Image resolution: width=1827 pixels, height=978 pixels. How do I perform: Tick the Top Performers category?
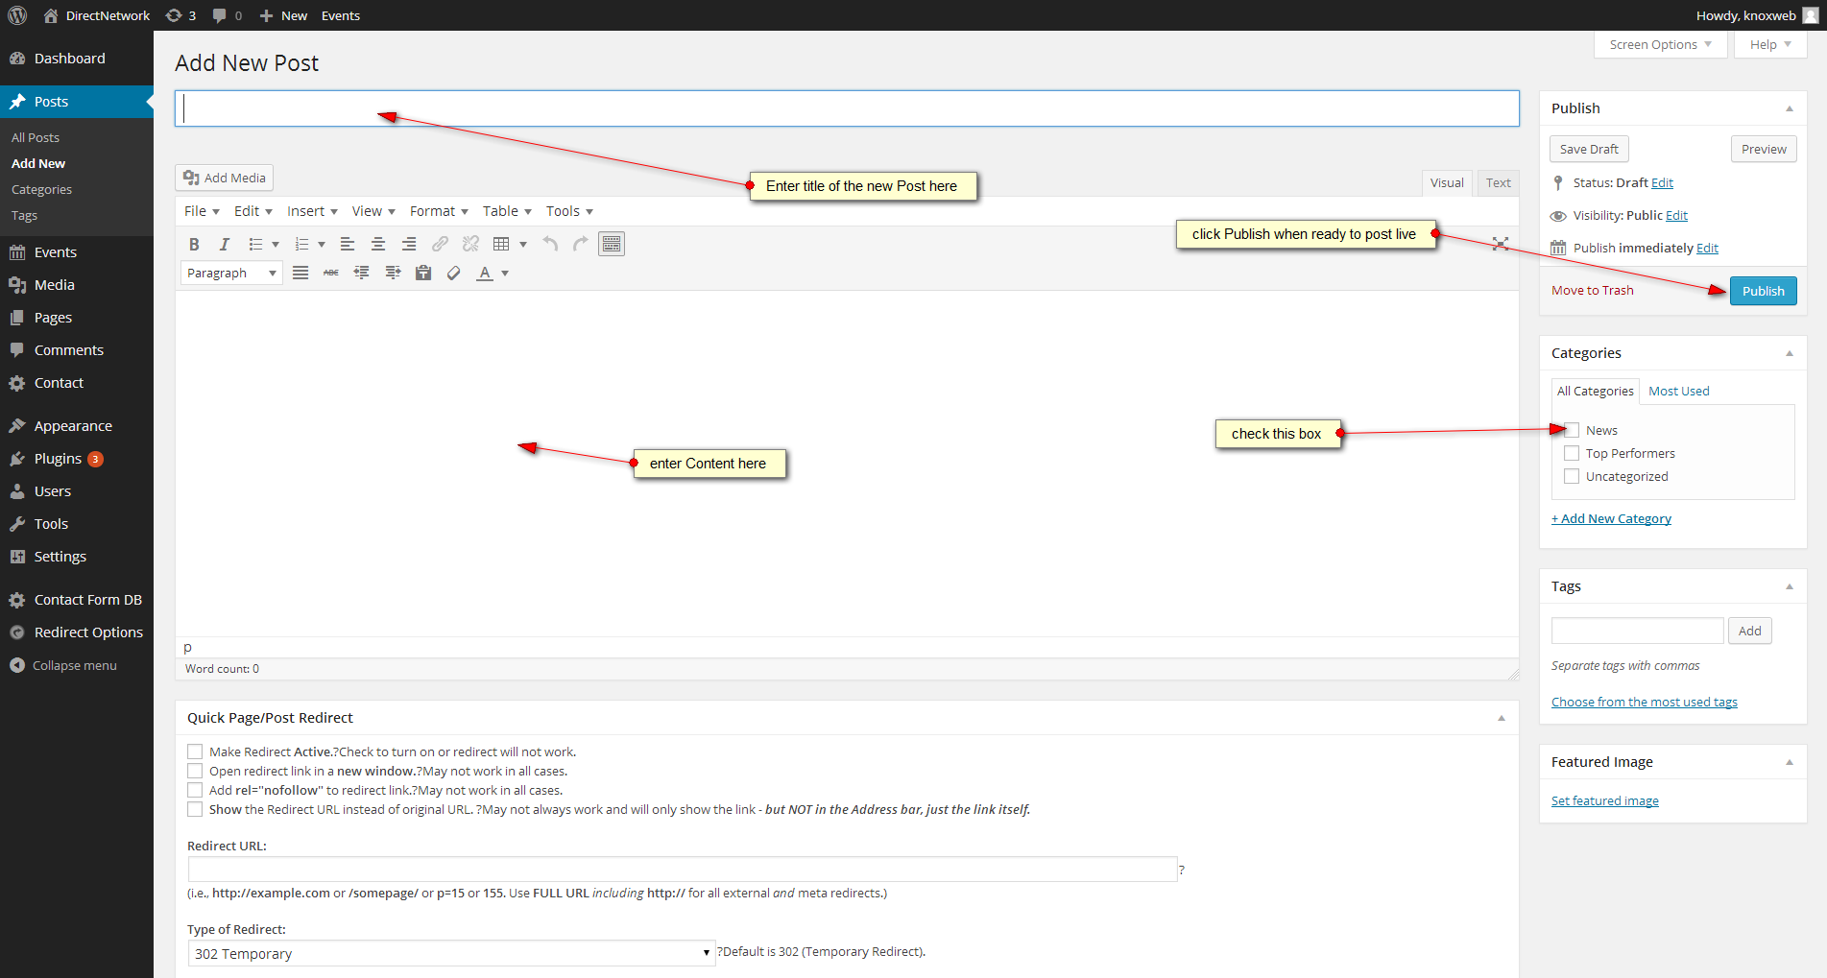(1572, 453)
